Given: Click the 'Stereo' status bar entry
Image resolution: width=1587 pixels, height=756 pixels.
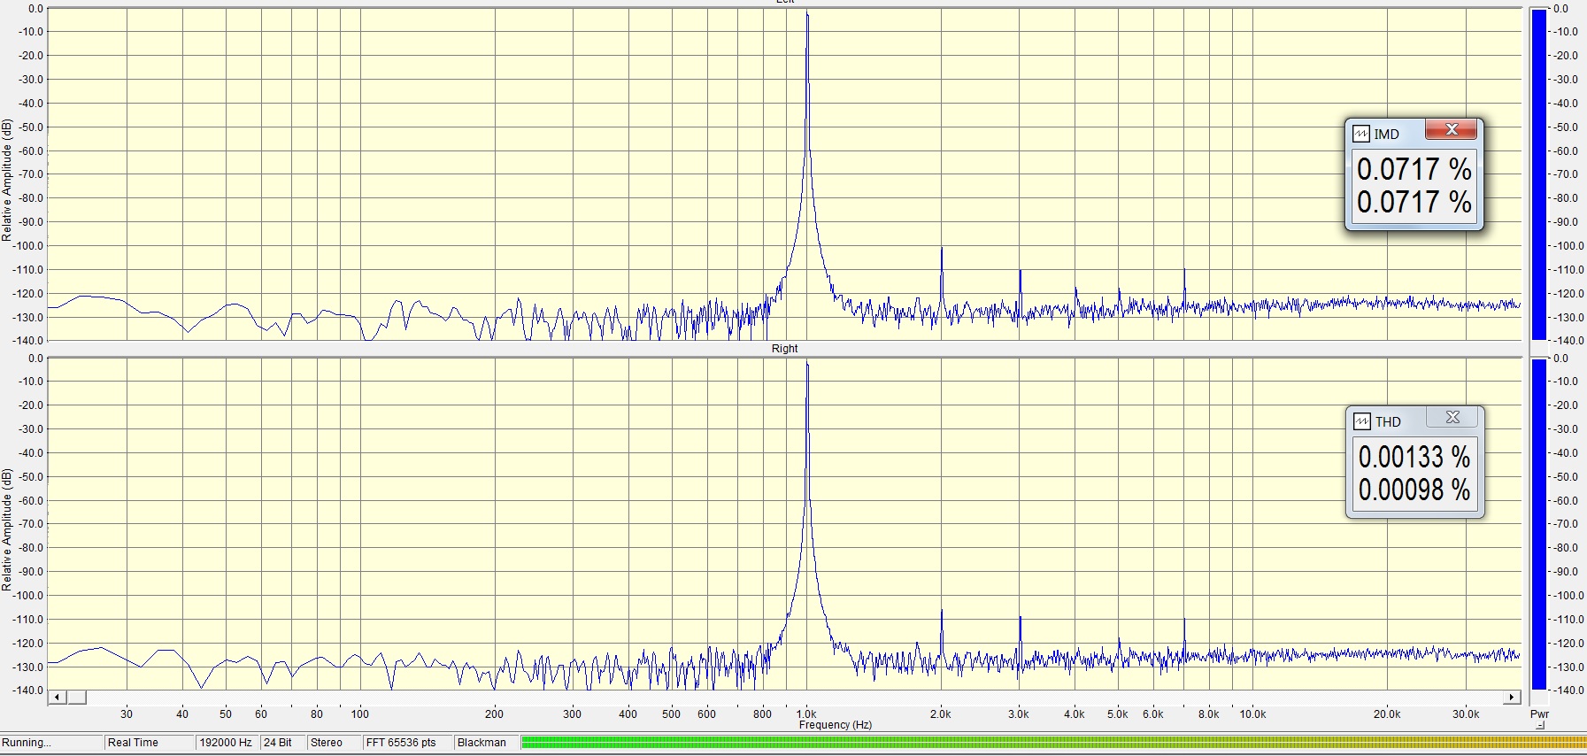Looking at the screenshot, I should click(x=334, y=743).
